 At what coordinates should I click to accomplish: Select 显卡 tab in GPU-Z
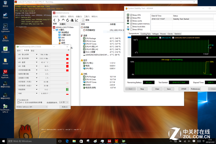click(19, 51)
